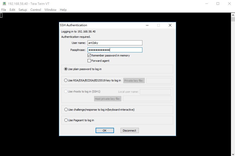Viewport: 235px width, 156px height.
Task: Click the OK button
Action: 105,131
